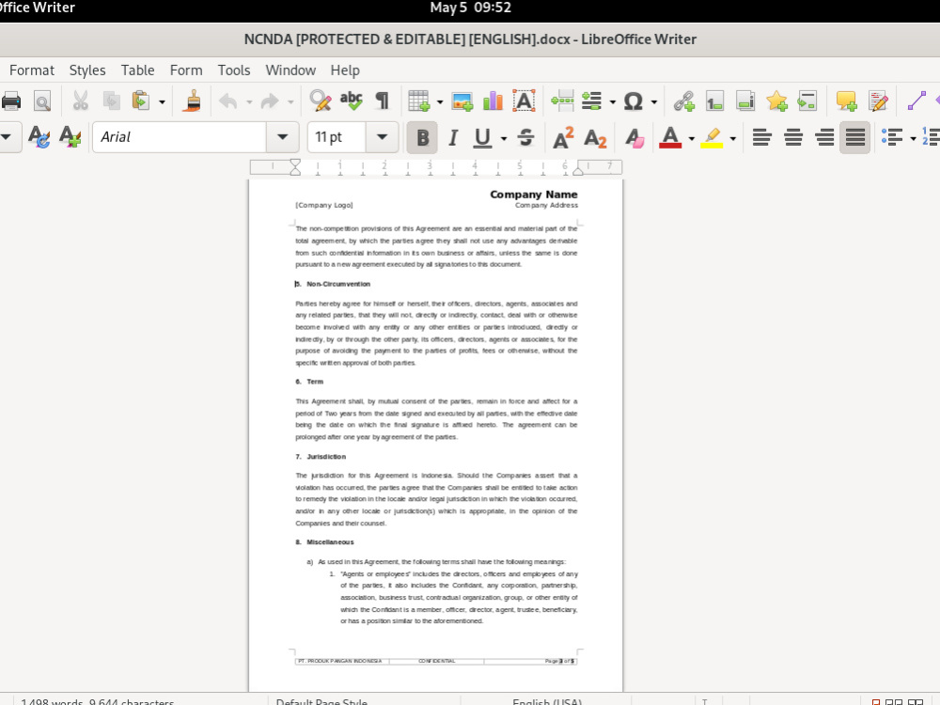Toggle formatting marks pilcrow
This screenshot has width=940, height=705.
(x=382, y=102)
